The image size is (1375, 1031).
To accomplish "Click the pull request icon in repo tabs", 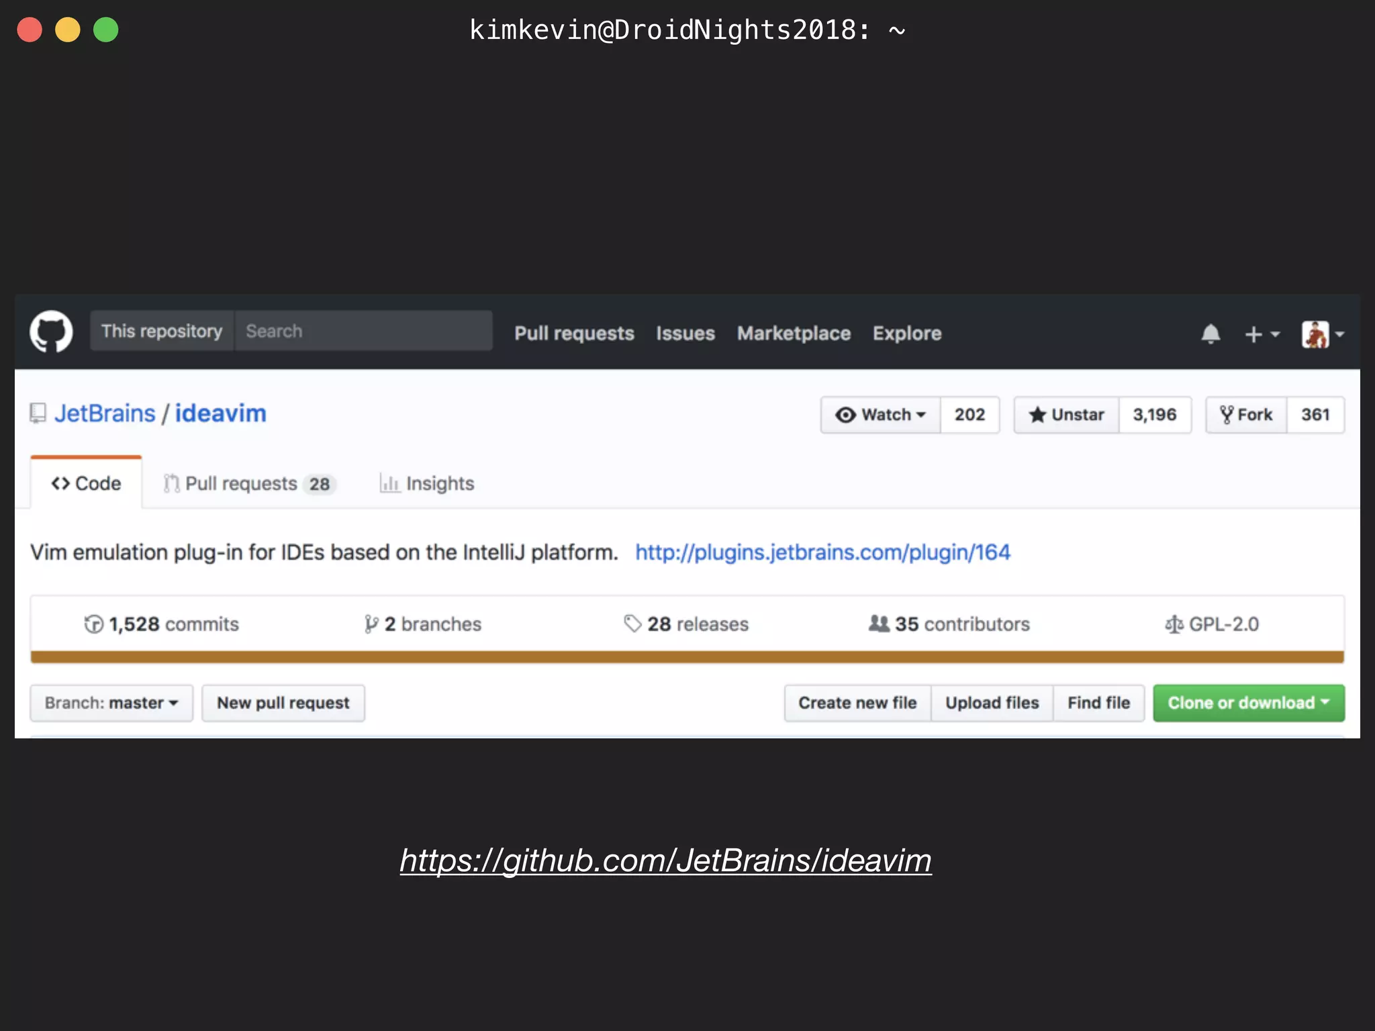I will [172, 483].
